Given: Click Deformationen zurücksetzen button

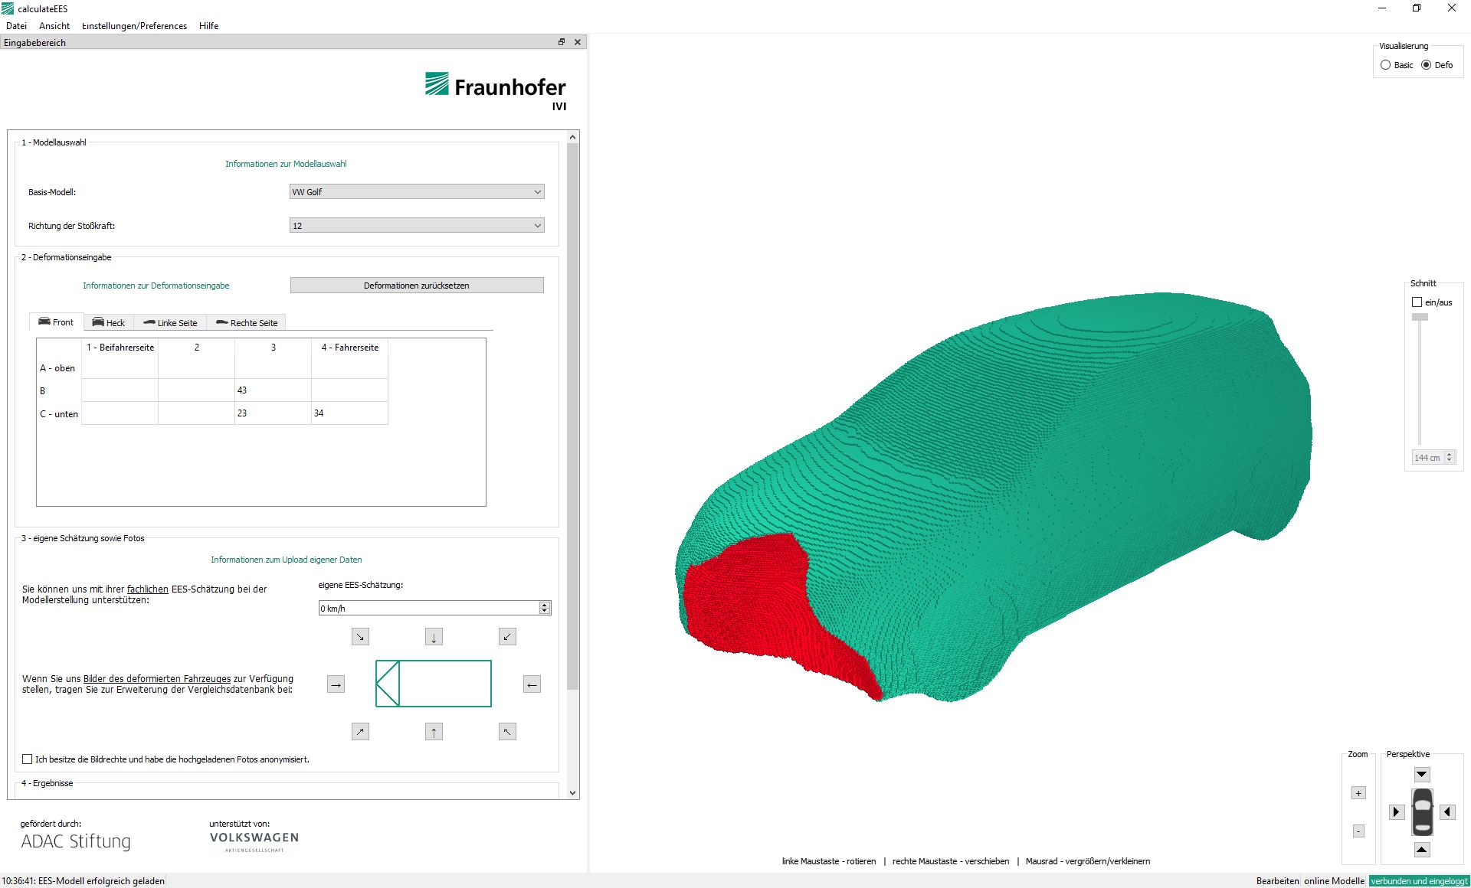Looking at the screenshot, I should [x=417, y=286].
